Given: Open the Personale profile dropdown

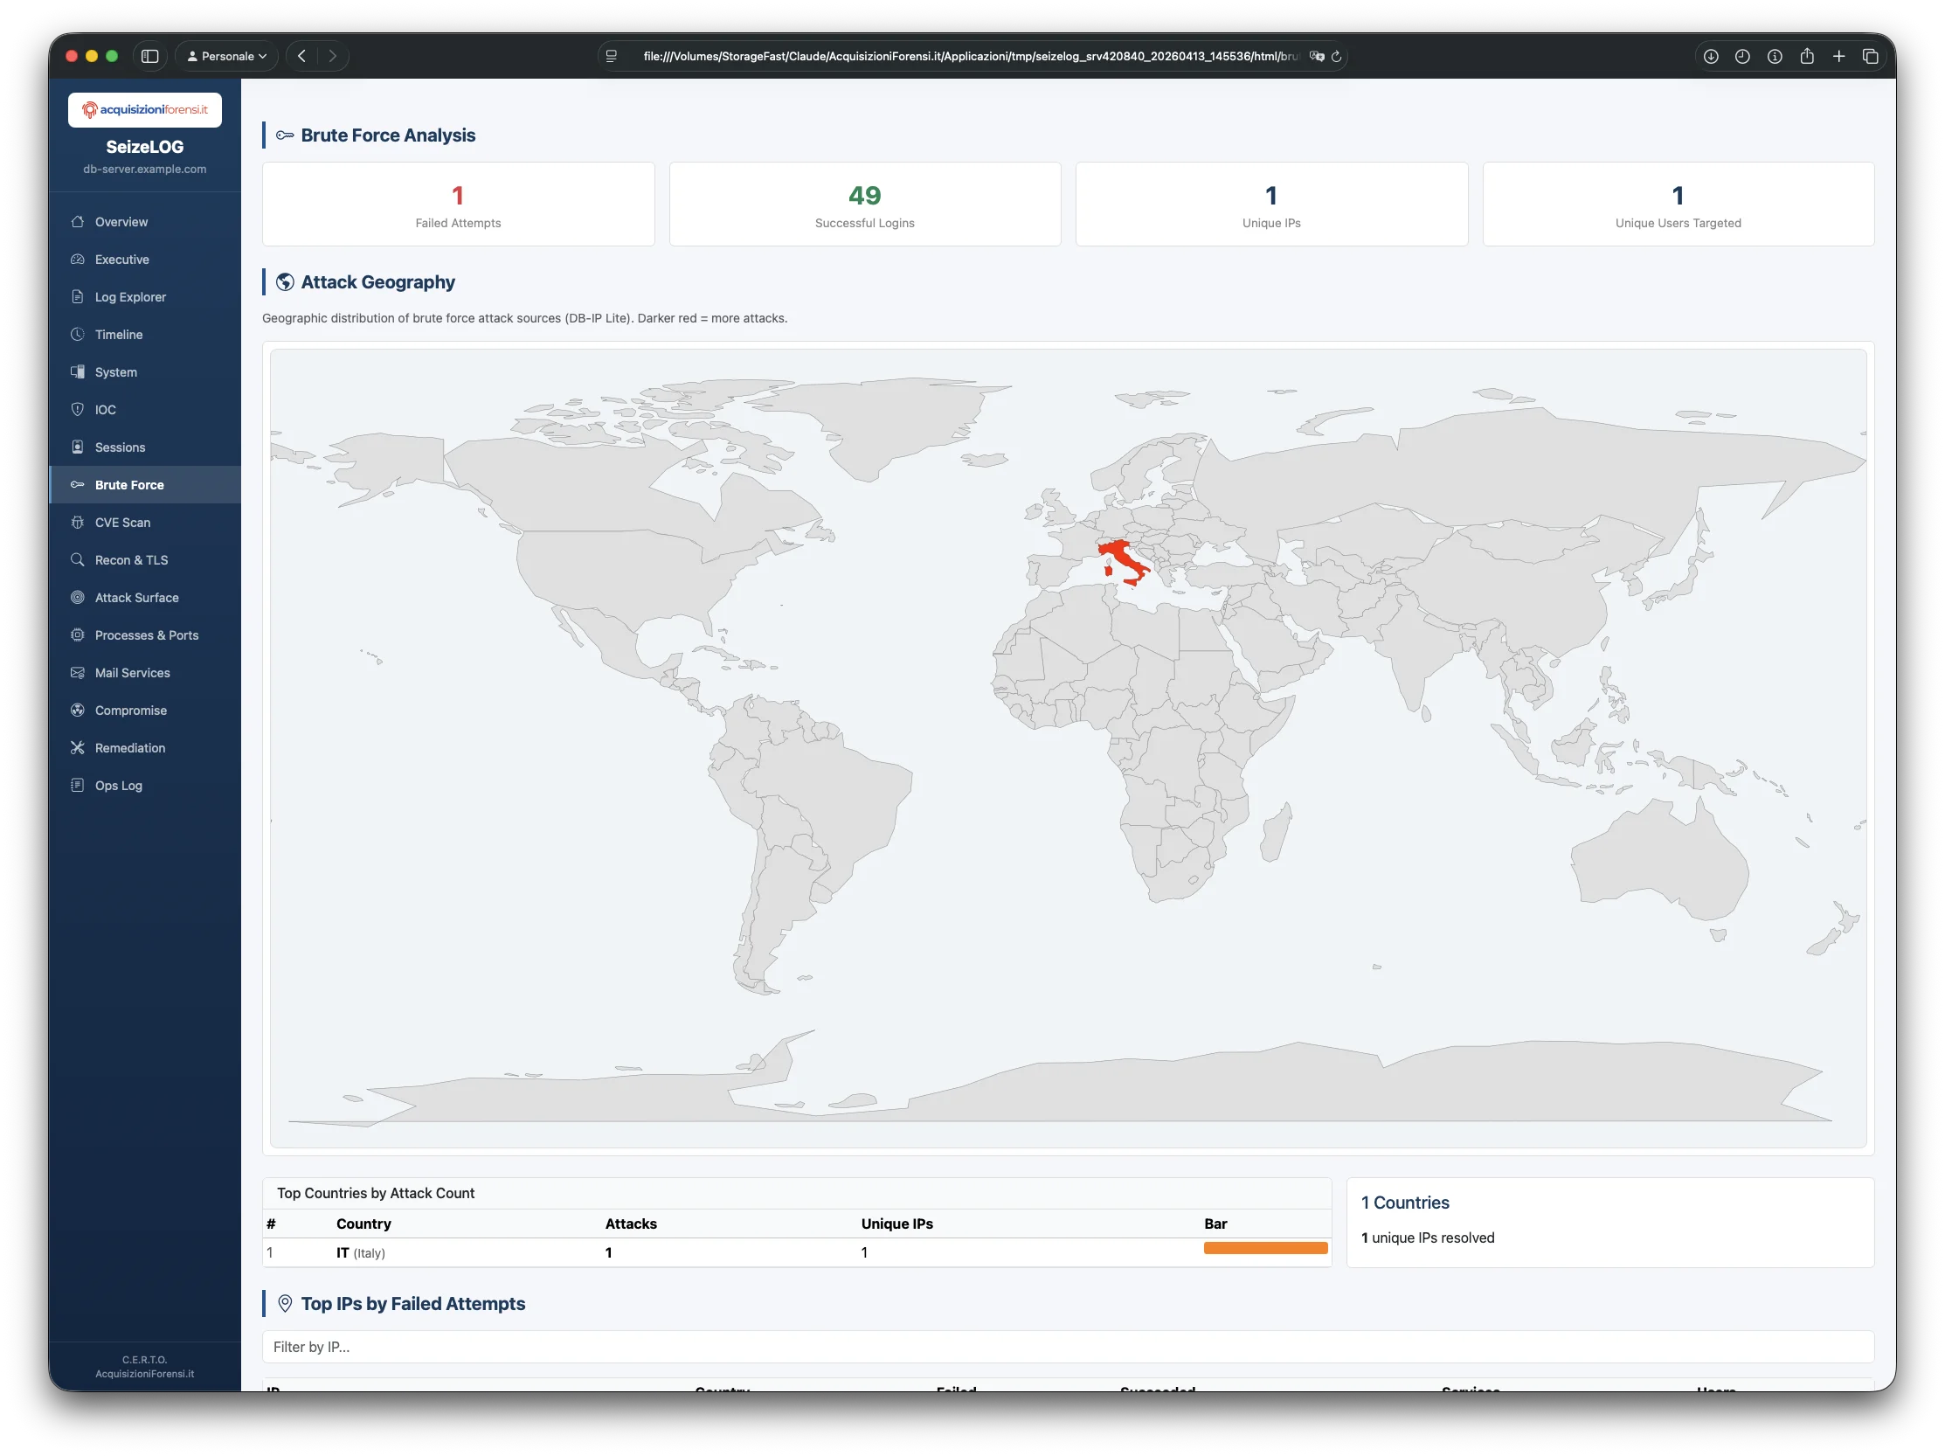Looking at the screenshot, I should (x=225, y=55).
